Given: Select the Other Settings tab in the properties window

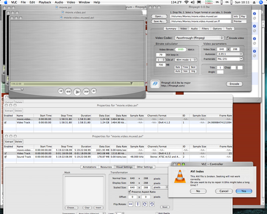Looking at the screenshot, I should pos(145,167).
